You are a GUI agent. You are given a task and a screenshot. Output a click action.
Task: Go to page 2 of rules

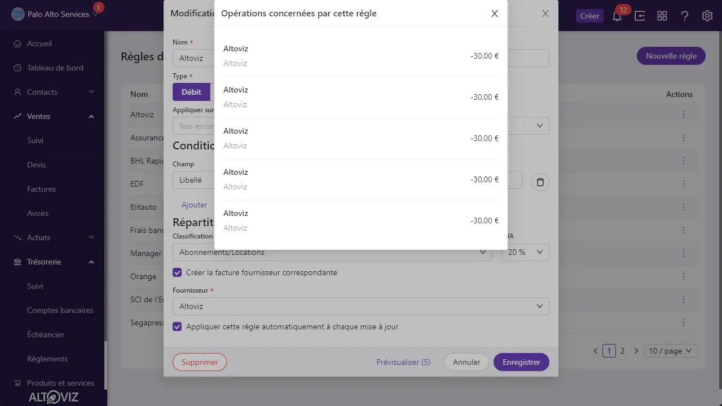[623, 351]
